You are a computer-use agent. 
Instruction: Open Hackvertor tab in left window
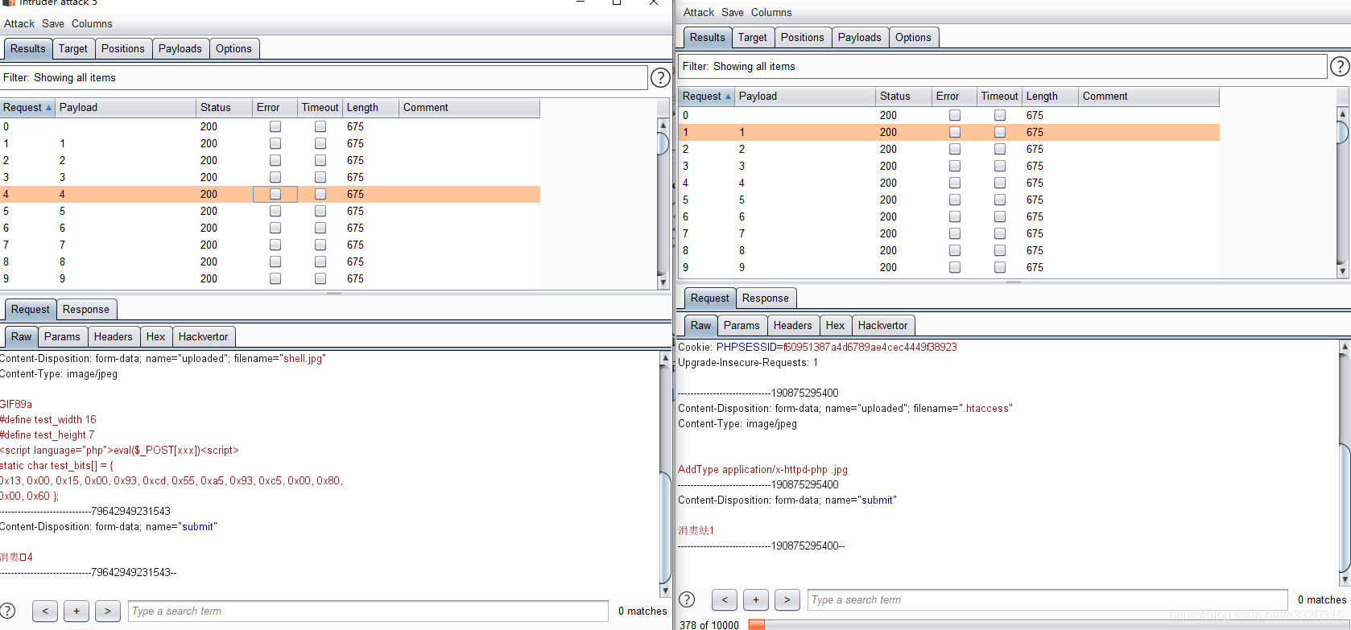[x=204, y=336]
